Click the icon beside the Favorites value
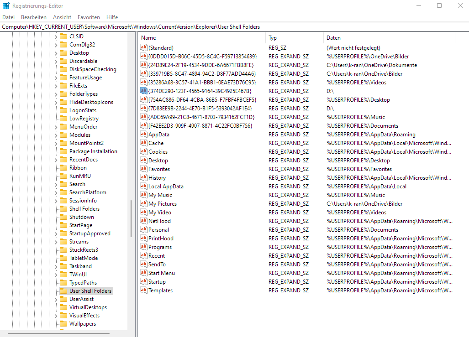 point(144,169)
